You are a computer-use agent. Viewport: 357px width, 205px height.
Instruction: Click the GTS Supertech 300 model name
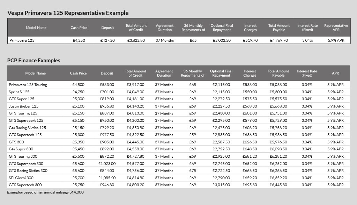click(x=25, y=185)
